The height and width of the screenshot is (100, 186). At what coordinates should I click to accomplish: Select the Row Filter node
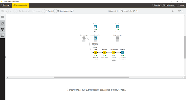click(x=105, y=52)
